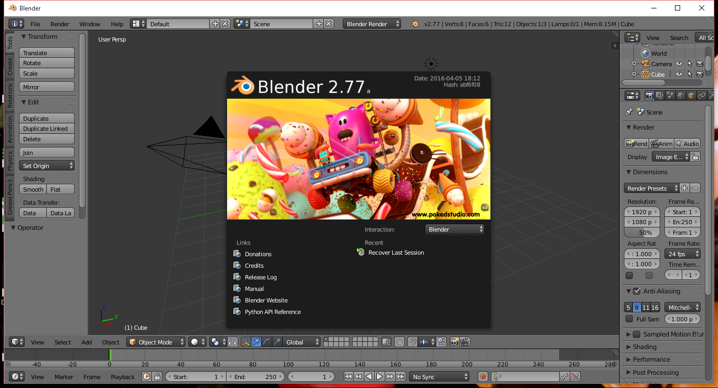This screenshot has height=388, width=718.
Task: Open the World properties tab
Action: click(x=680, y=95)
